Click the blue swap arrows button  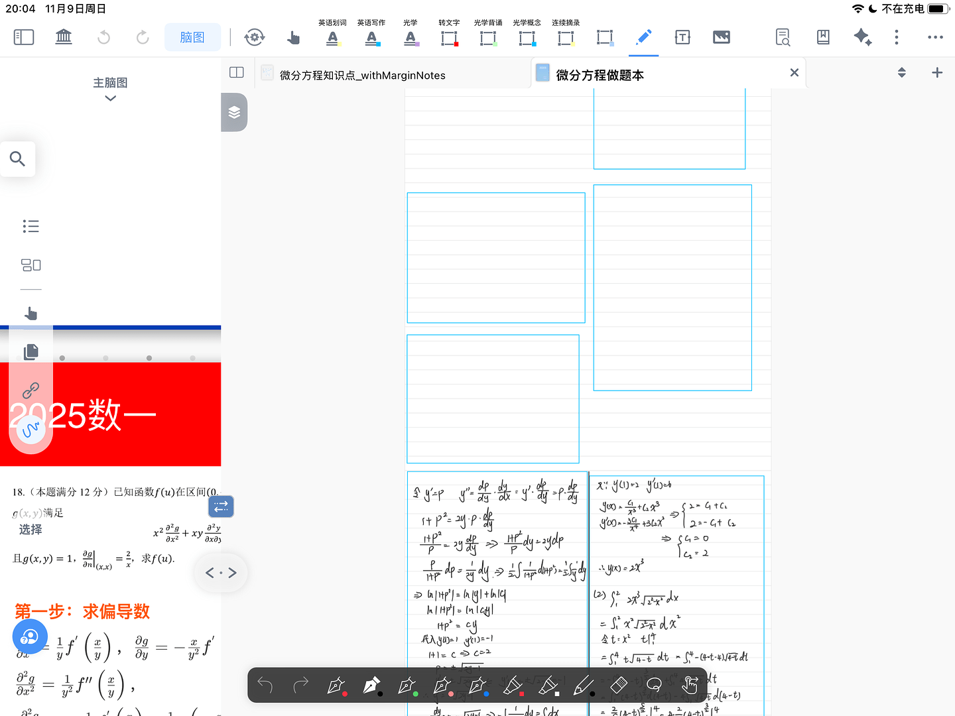pos(221,507)
